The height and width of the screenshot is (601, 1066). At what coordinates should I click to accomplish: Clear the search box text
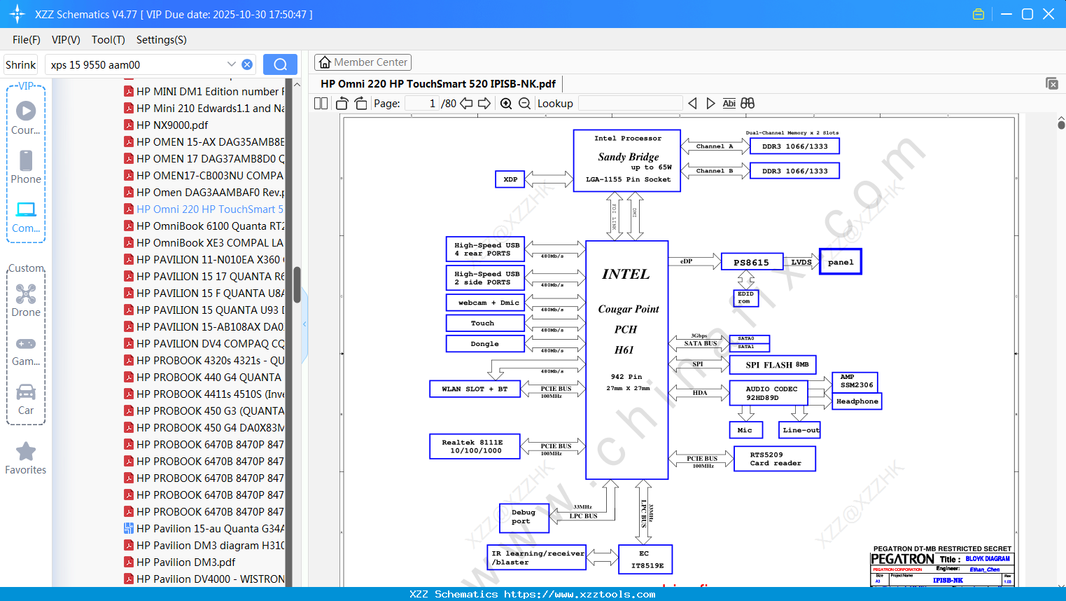(247, 64)
